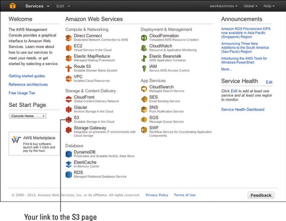Open the Direct Connect service icon
The image size is (286, 221).
(69, 38)
